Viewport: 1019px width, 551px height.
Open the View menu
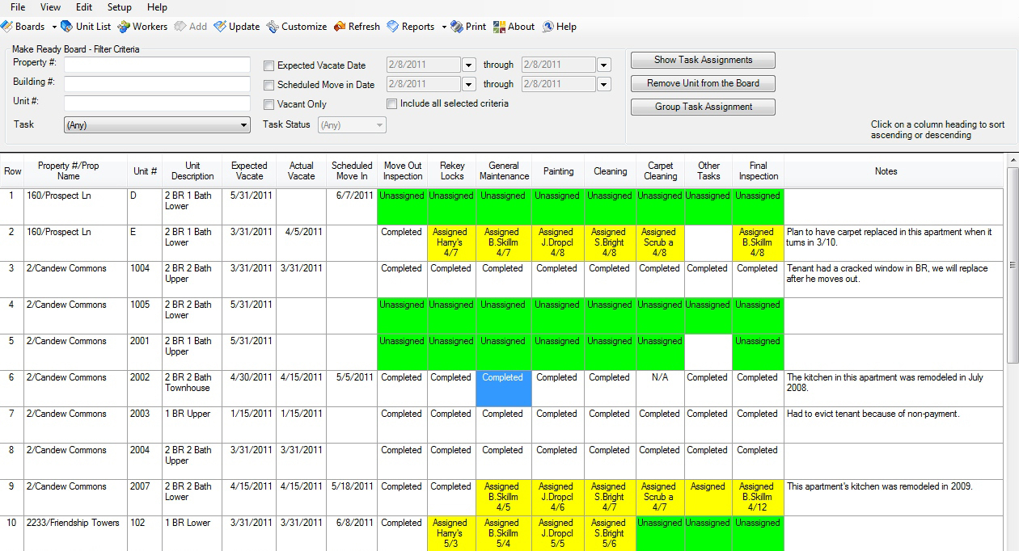click(50, 7)
